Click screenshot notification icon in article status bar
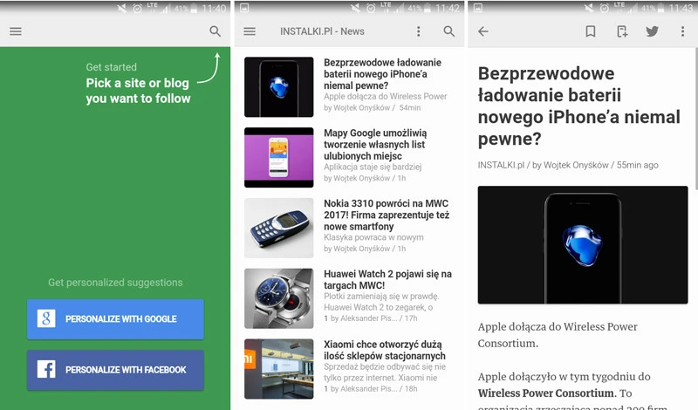698x410 pixels. [478, 8]
